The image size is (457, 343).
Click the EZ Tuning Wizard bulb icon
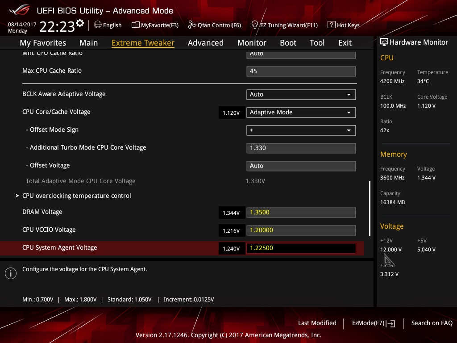254,25
